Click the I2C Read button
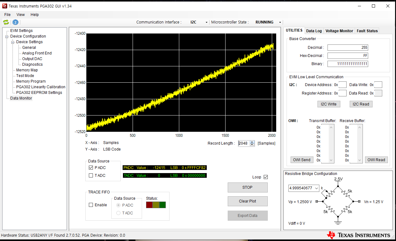The height and width of the screenshot is (241, 396). 361,104
